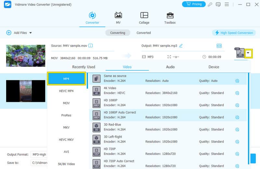Choose MKV in the format list

coord(66,128)
